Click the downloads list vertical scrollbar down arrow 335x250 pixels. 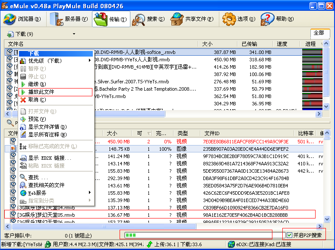(x=326, y=106)
